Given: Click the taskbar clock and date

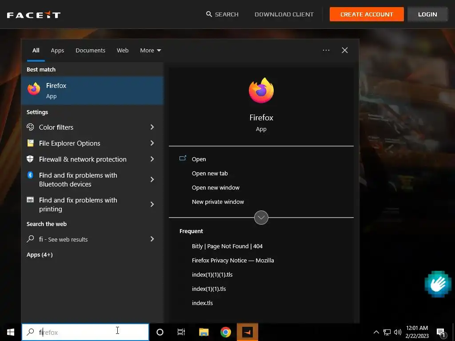Looking at the screenshot, I should [417, 332].
